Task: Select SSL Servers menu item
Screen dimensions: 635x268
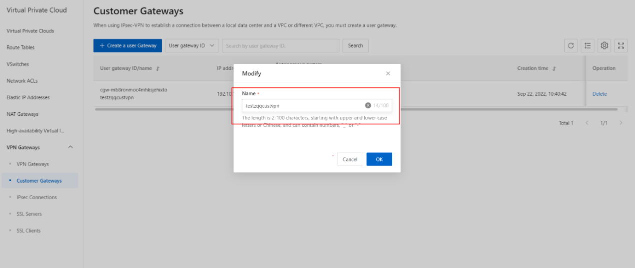Action: [x=29, y=214]
